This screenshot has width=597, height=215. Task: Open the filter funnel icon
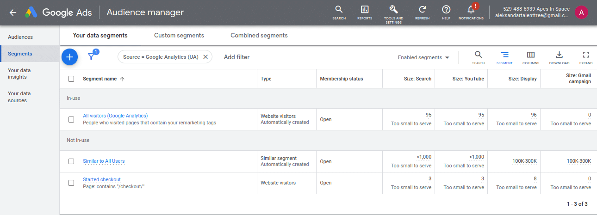click(x=92, y=57)
